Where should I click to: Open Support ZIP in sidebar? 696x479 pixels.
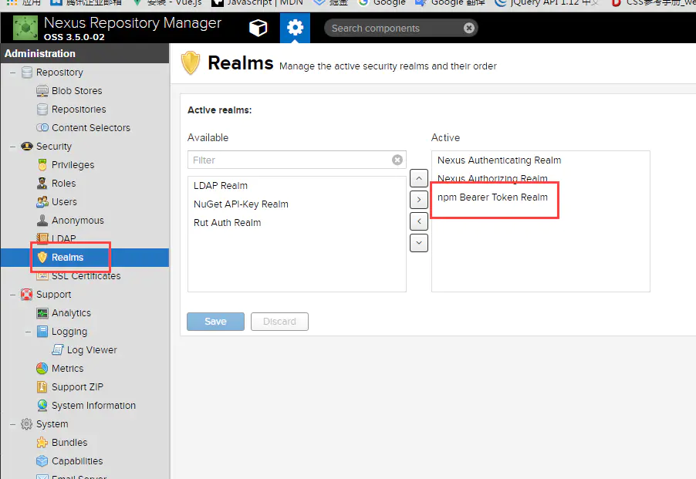tap(77, 387)
